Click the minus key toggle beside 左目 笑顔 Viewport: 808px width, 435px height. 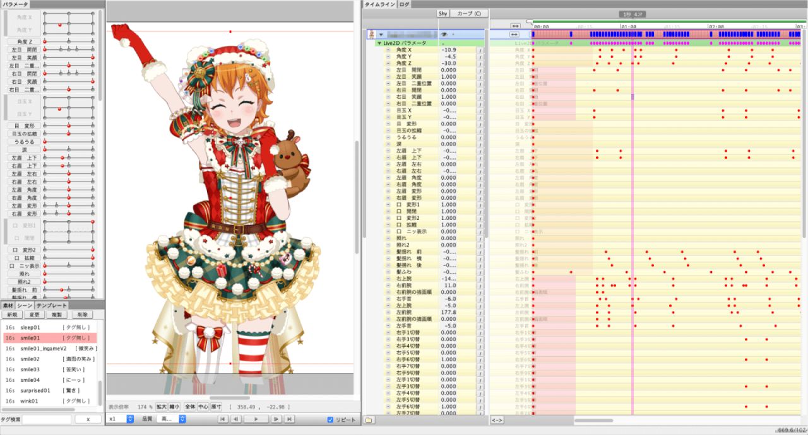click(388, 77)
